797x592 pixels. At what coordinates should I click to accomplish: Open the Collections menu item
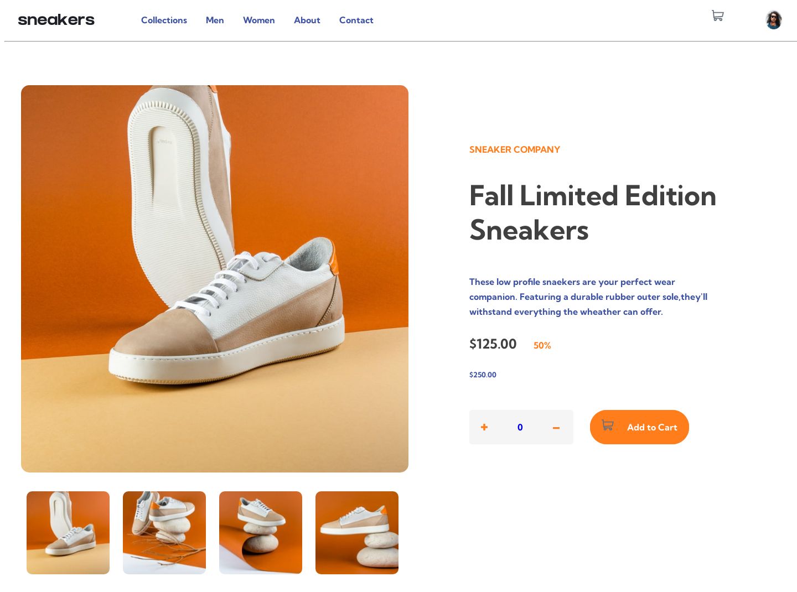(x=164, y=20)
